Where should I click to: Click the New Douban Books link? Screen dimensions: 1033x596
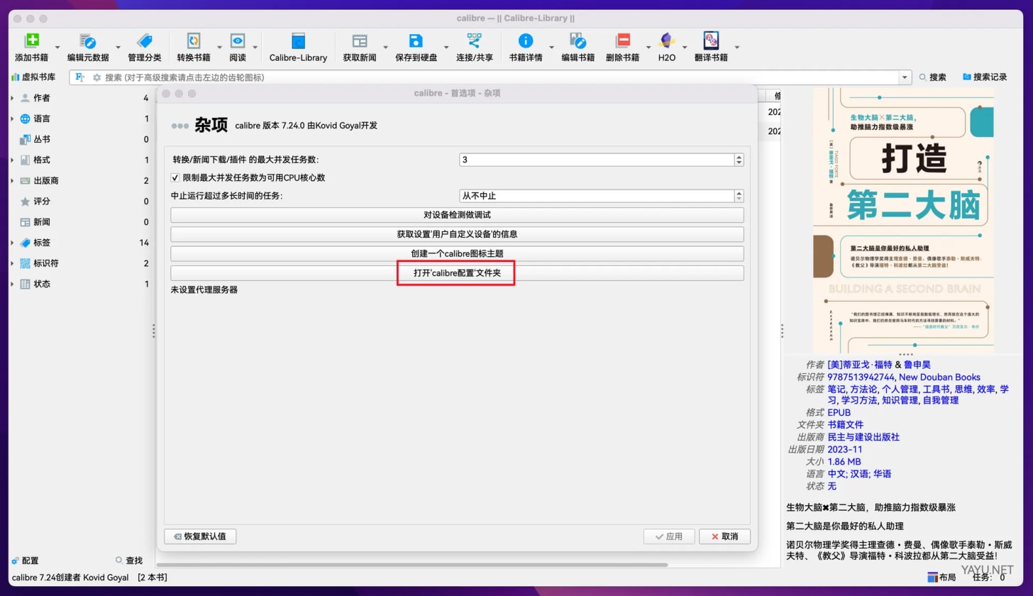940,377
